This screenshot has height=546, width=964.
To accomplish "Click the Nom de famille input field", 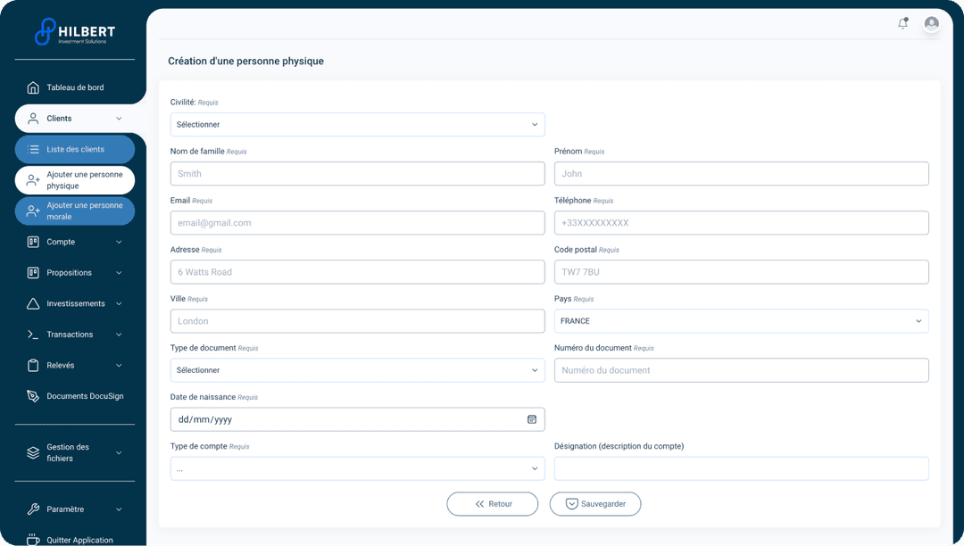I will point(357,174).
